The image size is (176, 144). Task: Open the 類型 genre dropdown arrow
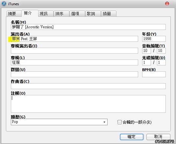[x=105, y=122]
